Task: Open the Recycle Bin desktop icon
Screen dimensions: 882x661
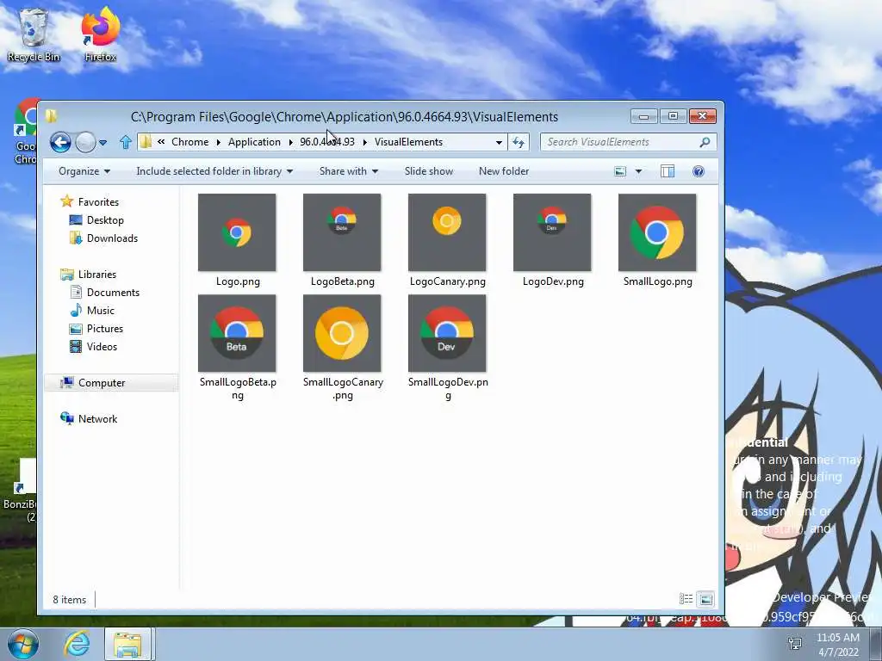Action: [x=34, y=34]
